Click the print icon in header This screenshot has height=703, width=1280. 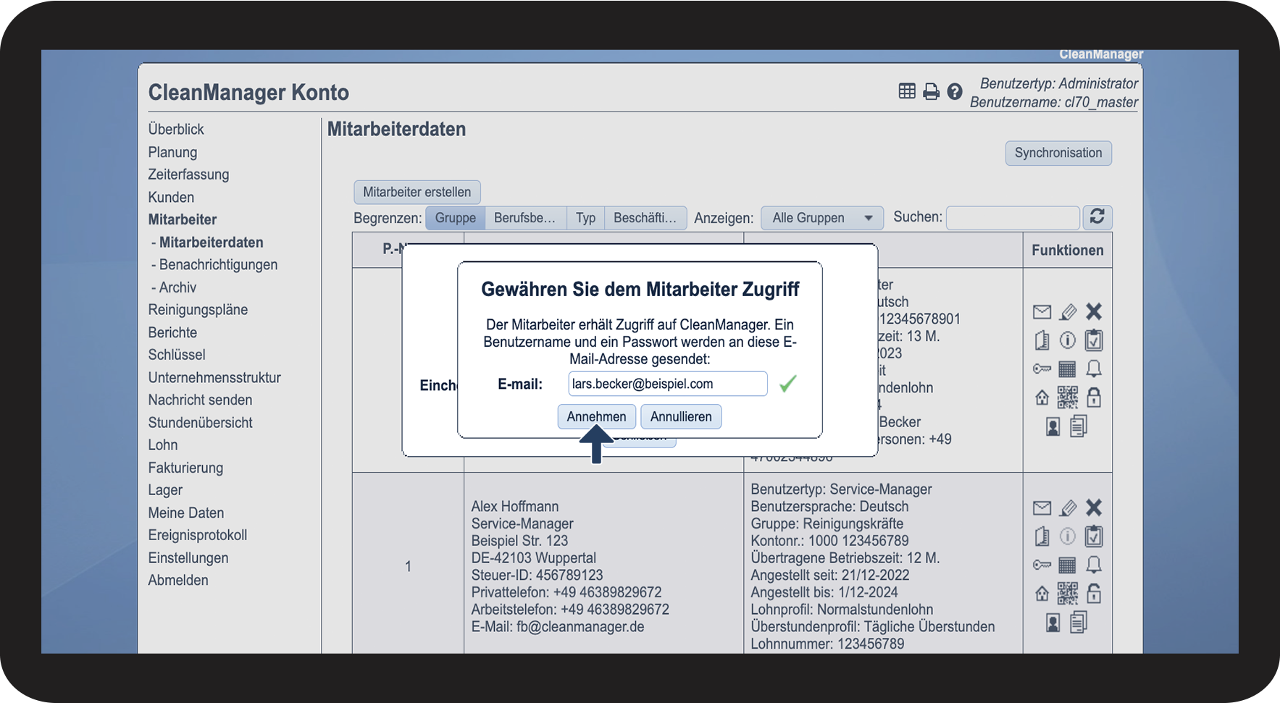click(931, 91)
